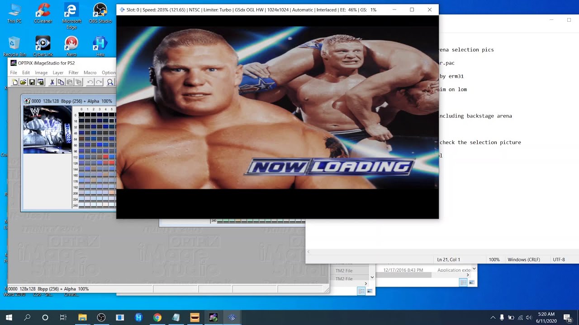The width and height of the screenshot is (579, 325).
Task: Click PCSX2 emulator window title bar icon
Action: (x=122, y=9)
